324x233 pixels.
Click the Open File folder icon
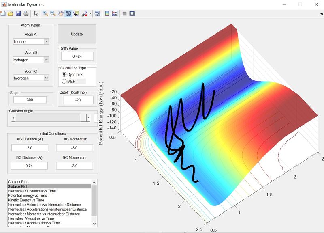click(11, 13)
